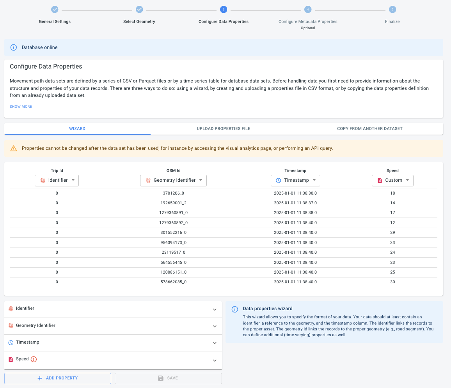Click the info icon beside Database online
Image resolution: width=451 pixels, height=388 pixels.
click(14, 47)
